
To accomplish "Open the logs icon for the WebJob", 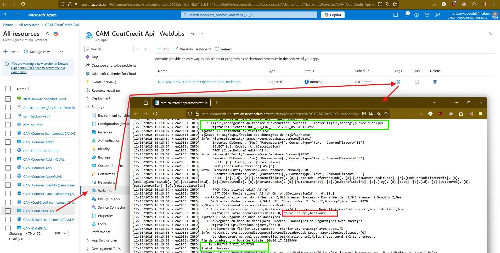I will [398, 82].
